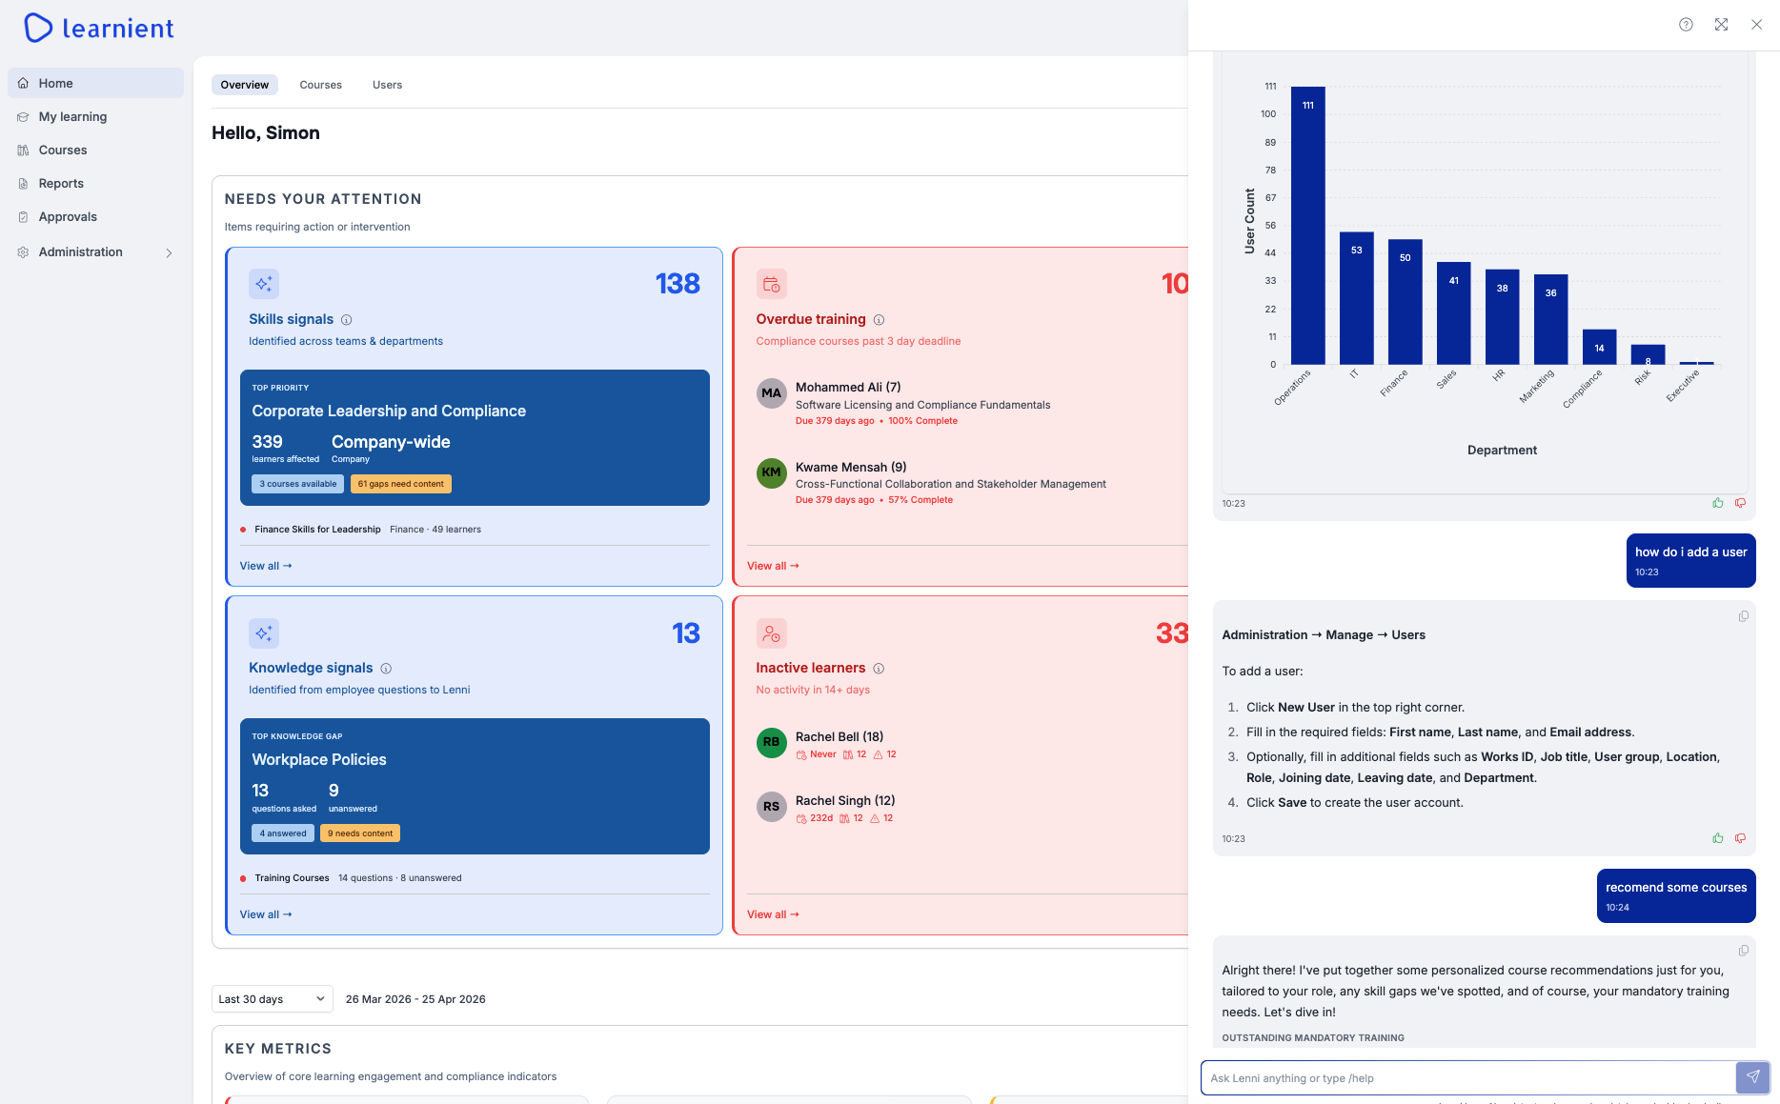Click View all under Overdue training

772,565
